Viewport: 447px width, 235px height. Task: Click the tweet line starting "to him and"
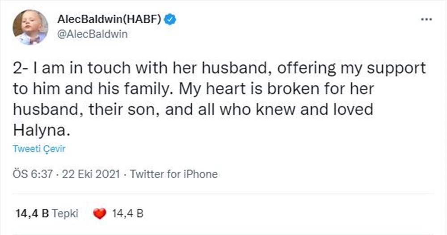coord(193,89)
